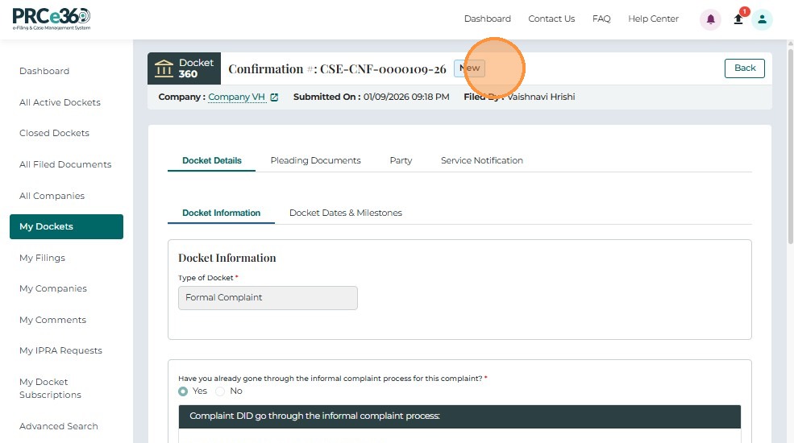Open the user profile avatar icon
794x443 pixels.
coord(762,19)
